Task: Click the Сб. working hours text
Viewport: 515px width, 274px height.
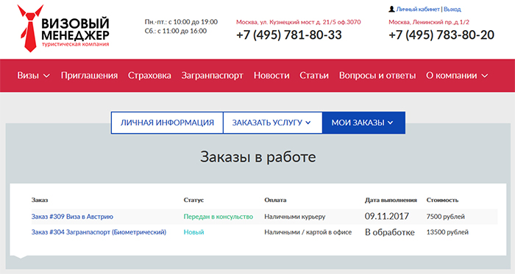Action: pos(176,31)
